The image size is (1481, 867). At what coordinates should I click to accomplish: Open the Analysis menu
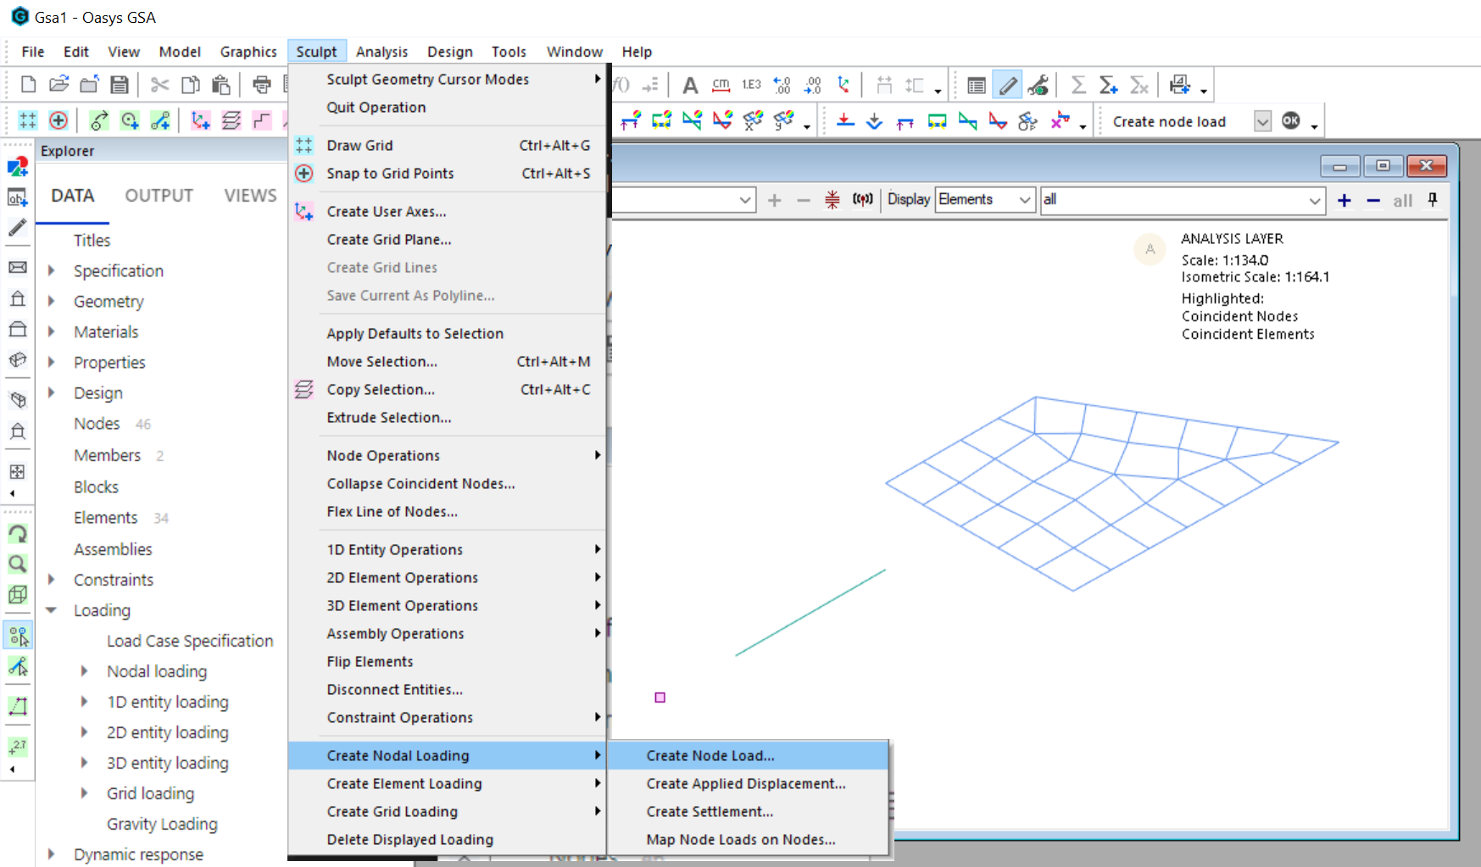pyautogui.click(x=381, y=52)
